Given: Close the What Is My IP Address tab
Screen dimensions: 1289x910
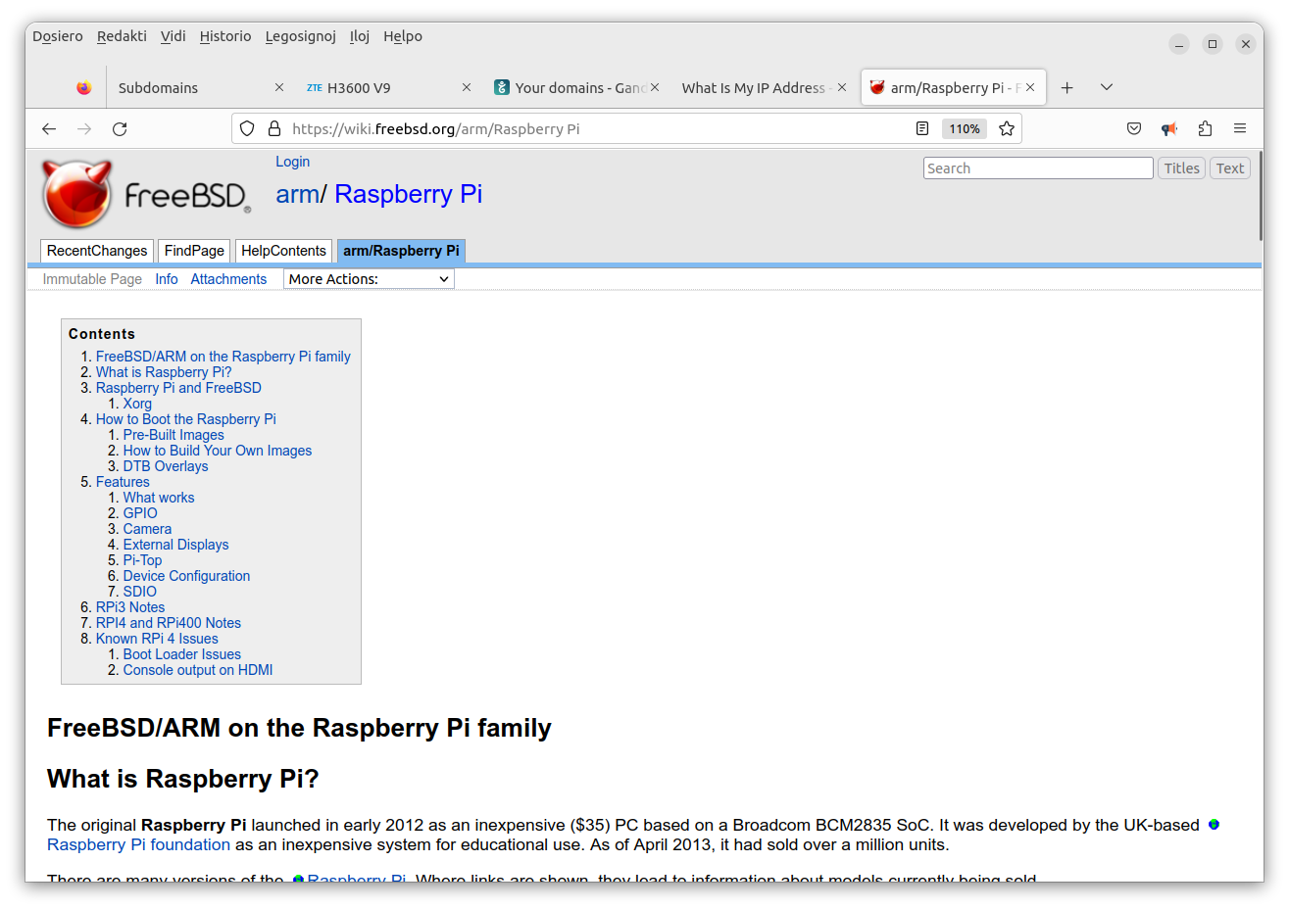Looking at the screenshot, I should point(842,87).
